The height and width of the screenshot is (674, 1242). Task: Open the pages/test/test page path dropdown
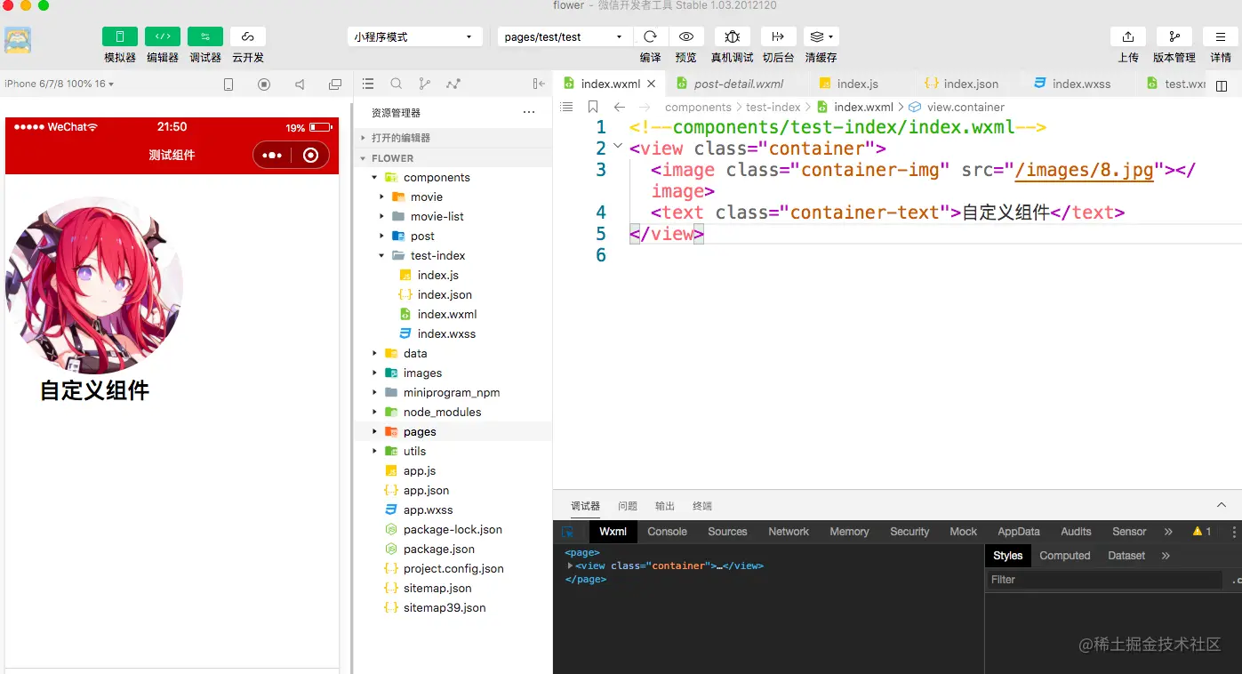click(x=565, y=36)
